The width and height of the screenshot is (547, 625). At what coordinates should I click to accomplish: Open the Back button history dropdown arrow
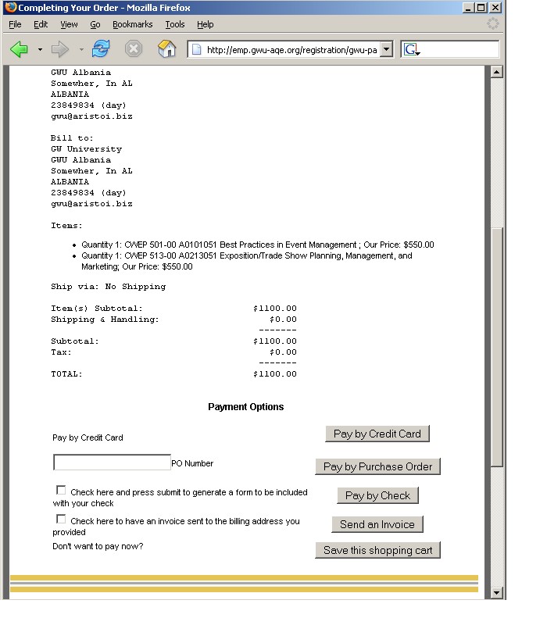coord(40,49)
